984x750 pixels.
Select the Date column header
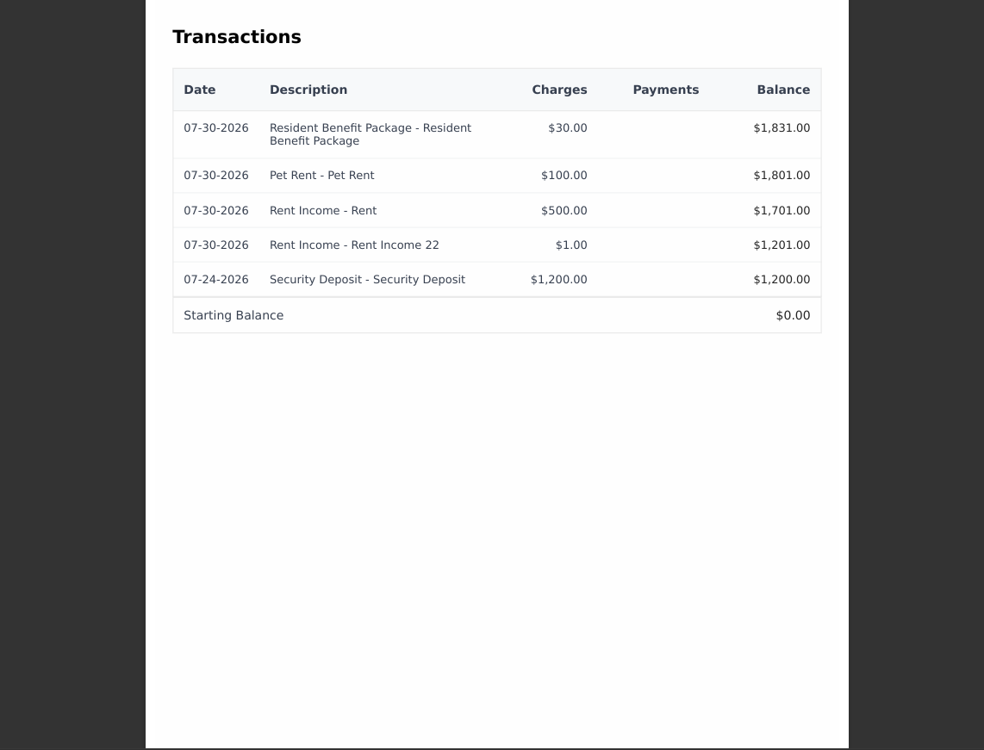point(200,90)
